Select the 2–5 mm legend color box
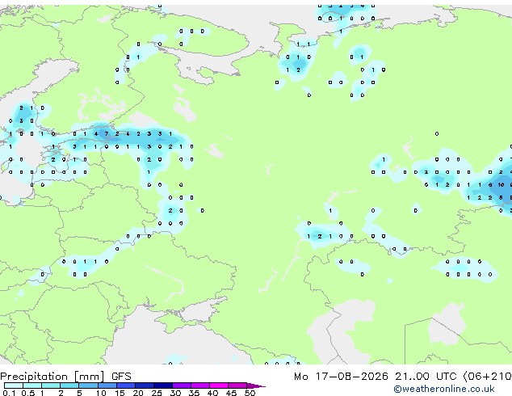 [69, 385]
